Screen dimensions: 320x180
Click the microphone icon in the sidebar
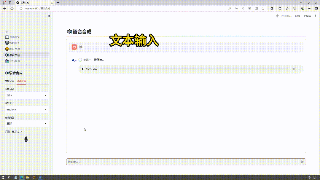click(x=26, y=139)
